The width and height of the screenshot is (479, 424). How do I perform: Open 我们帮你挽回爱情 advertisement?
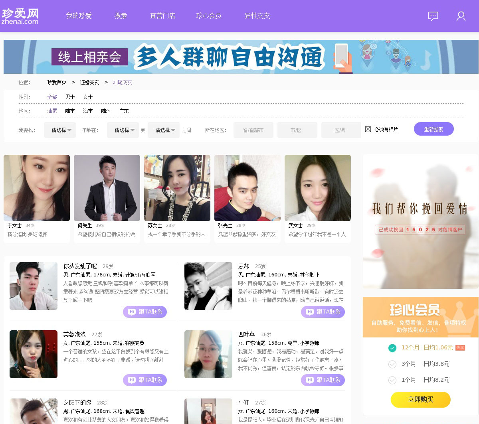pyautogui.click(x=421, y=221)
